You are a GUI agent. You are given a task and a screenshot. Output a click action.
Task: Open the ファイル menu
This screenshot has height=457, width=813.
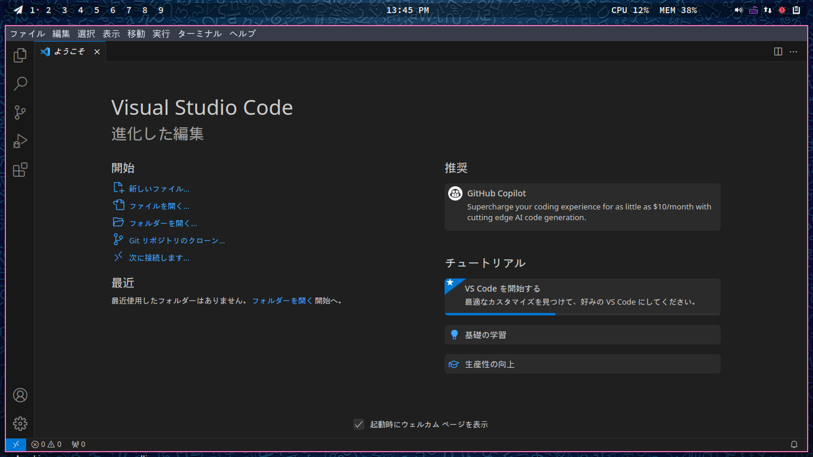27,34
